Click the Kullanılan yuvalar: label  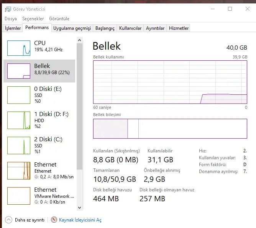(x=217, y=158)
